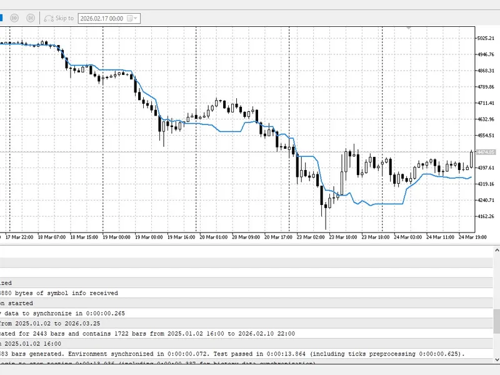The height and width of the screenshot is (375, 500).
Task: Click the fast-forward playback icon
Action: 14,18
